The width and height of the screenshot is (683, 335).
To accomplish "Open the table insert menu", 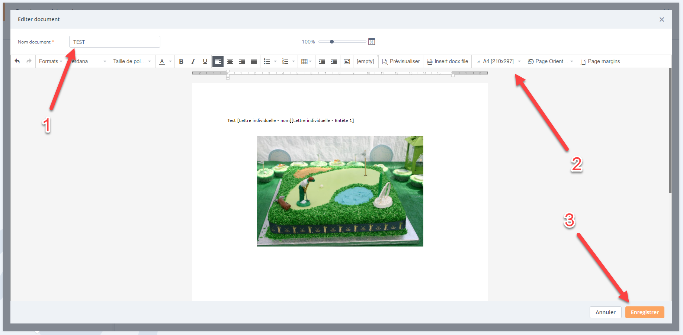I will (x=306, y=61).
